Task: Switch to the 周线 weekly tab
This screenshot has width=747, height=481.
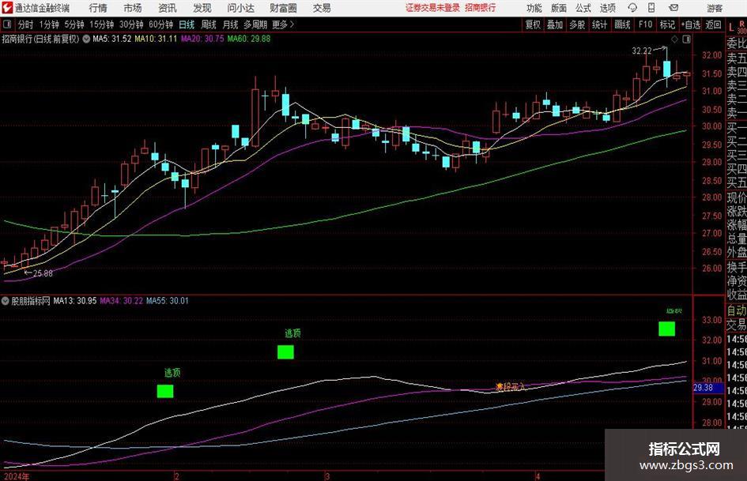Action: [209, 24]
